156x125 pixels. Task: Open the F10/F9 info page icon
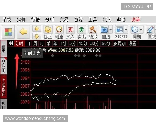(x=119, y=29)
